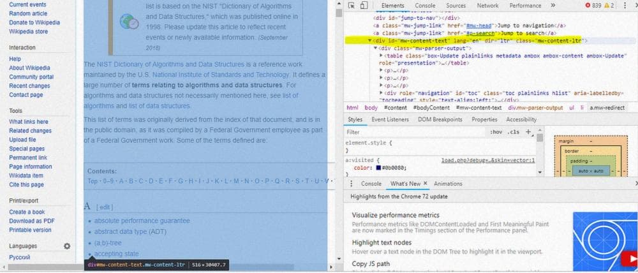
Task: Open Wikipedia's Random article link
Action: (28, 13)
